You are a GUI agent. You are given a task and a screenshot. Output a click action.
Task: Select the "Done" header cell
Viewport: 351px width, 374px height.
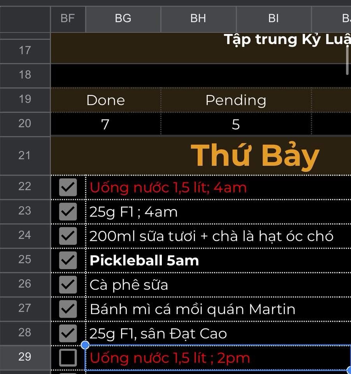[105, 101]
